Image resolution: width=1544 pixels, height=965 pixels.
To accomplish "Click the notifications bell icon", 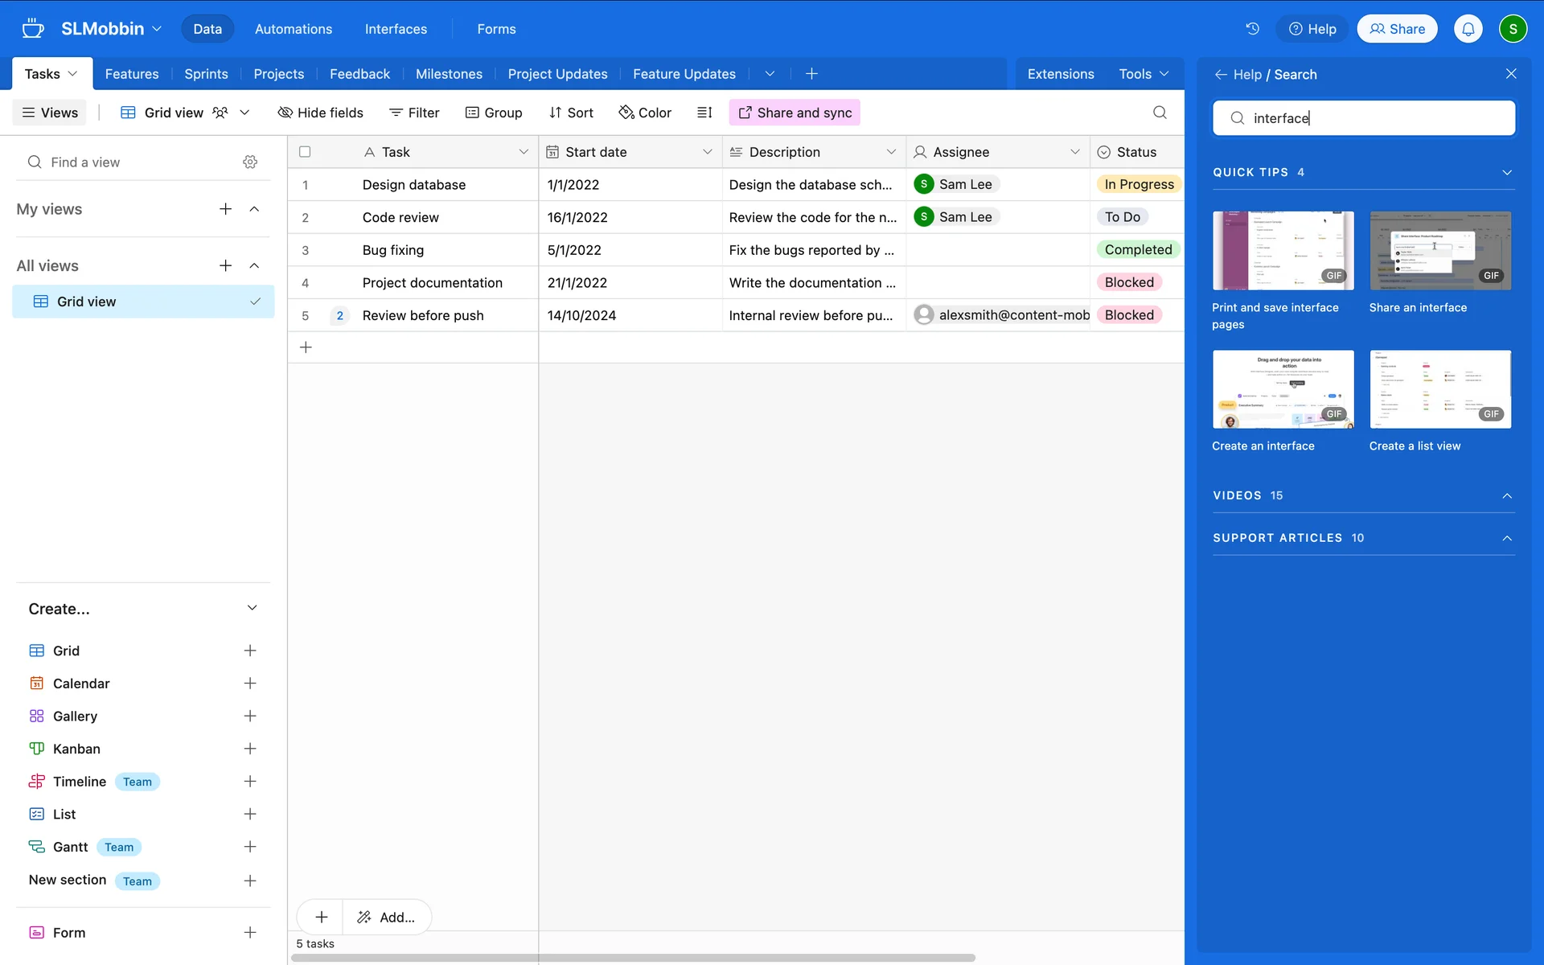I will click(x=1468, y=29).
